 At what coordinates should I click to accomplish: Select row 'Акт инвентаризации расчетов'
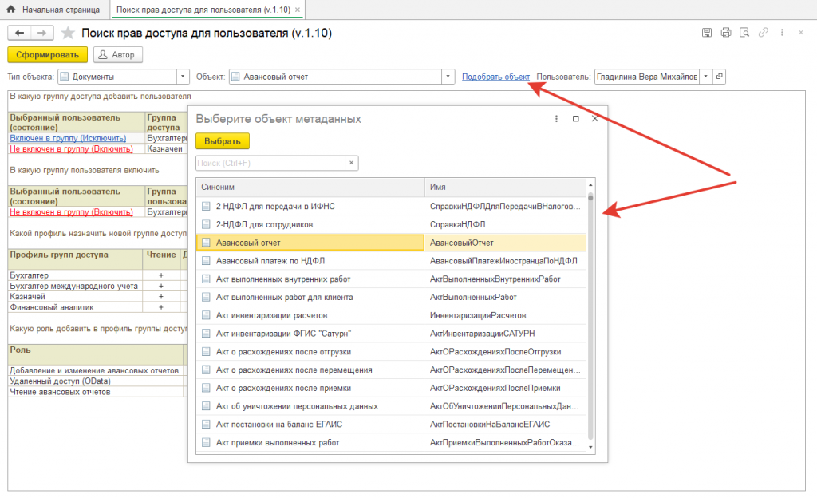click(391, 316)
